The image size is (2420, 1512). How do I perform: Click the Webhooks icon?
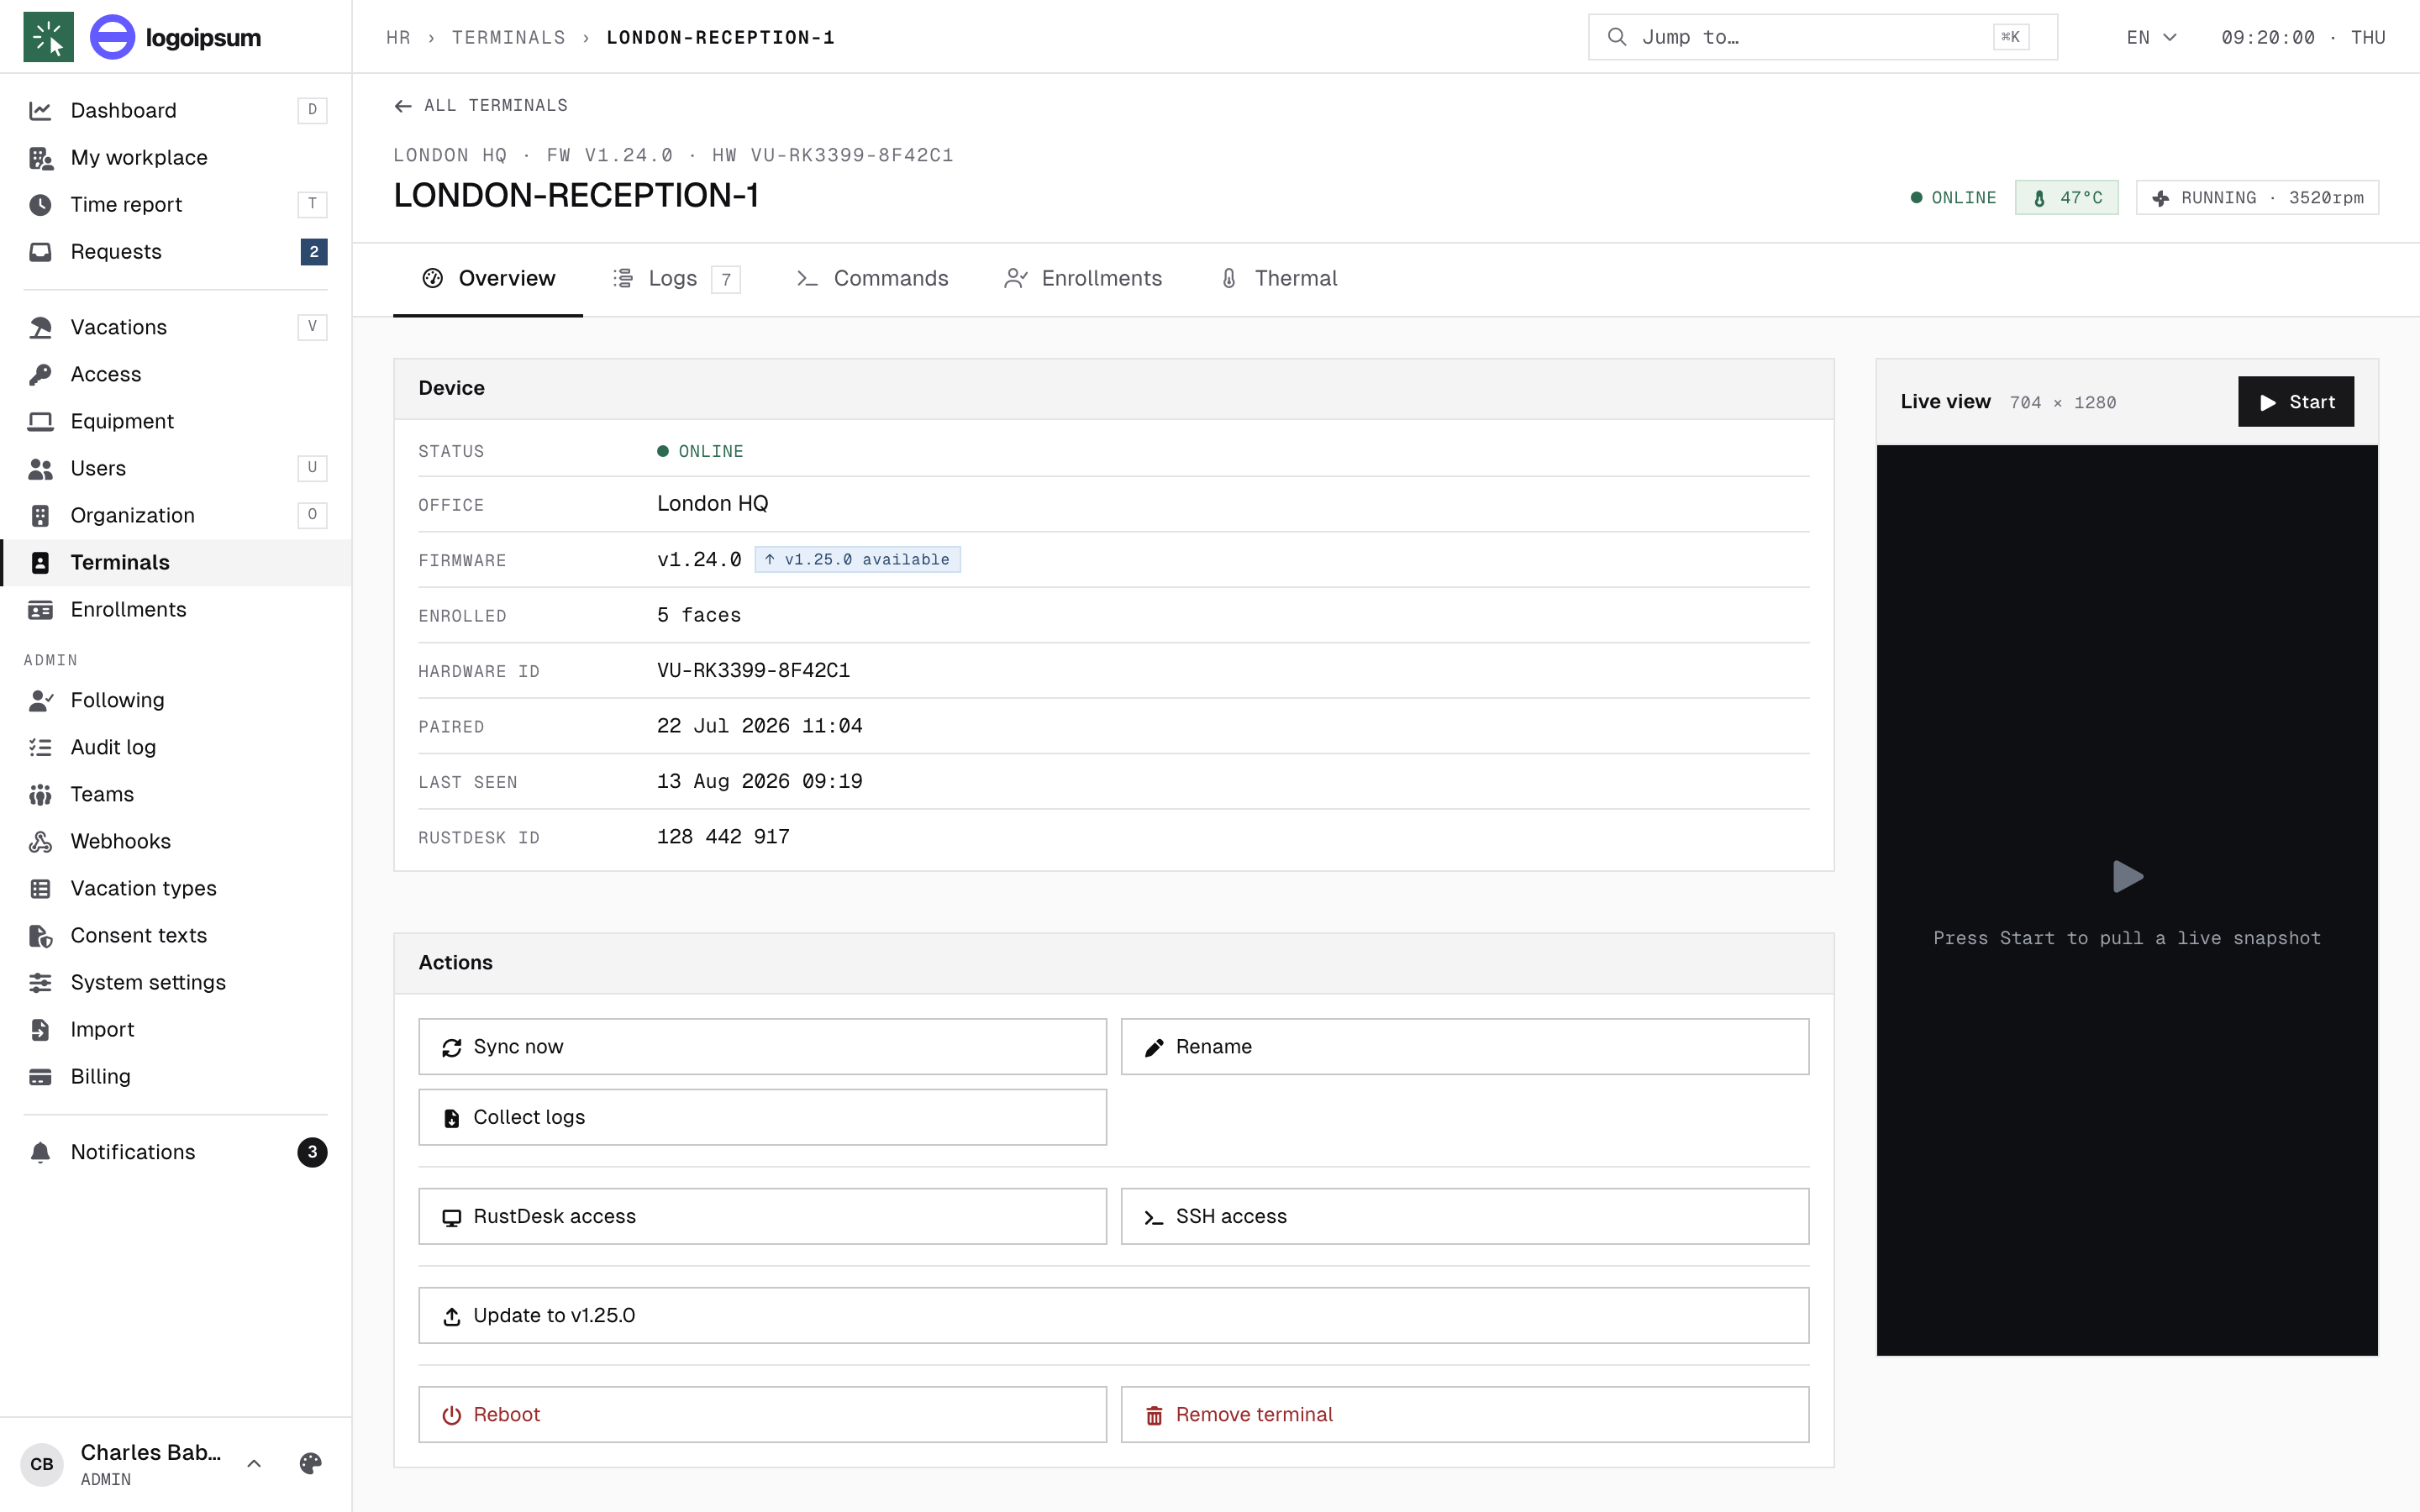coord(40,841)
